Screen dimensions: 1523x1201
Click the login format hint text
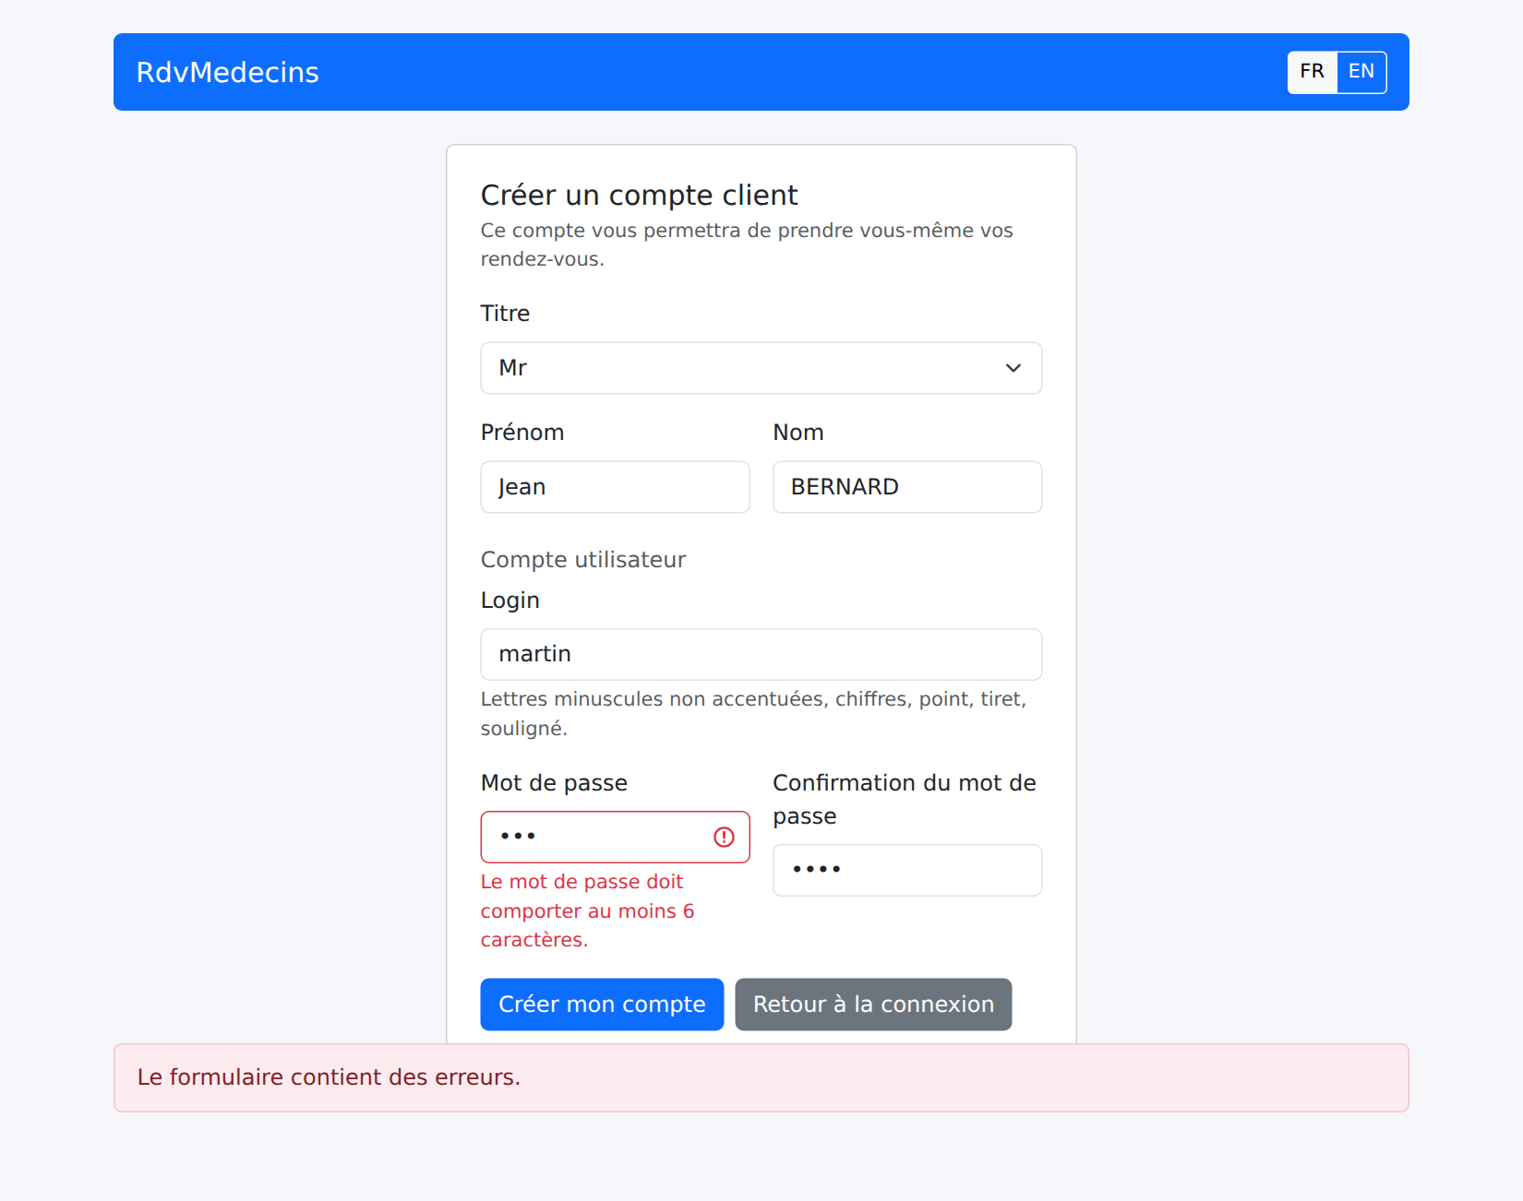(753, 713)
